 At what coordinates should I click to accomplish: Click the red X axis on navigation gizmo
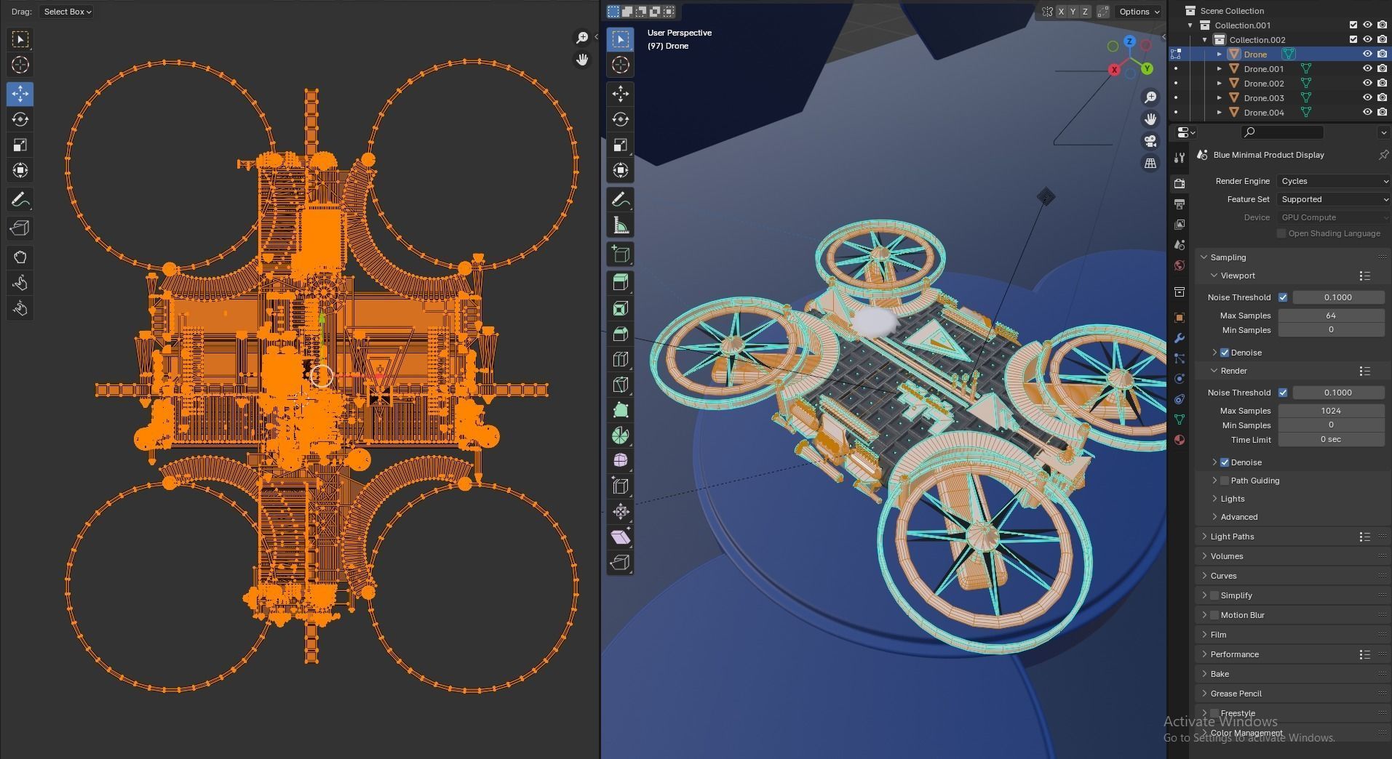[x=1114, y=70]
